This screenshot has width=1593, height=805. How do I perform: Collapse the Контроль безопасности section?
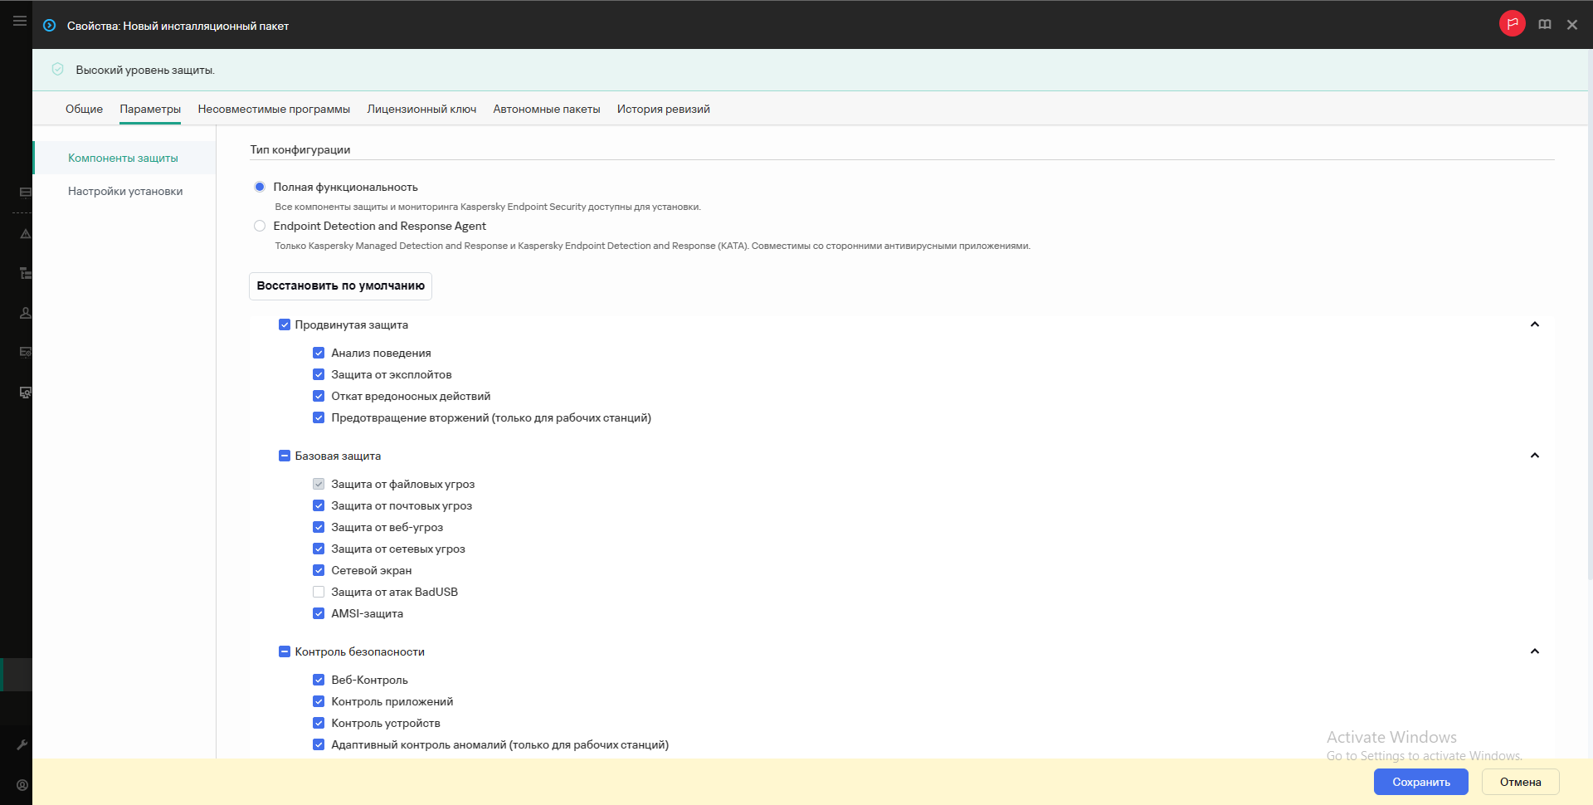pos(1534,651)
